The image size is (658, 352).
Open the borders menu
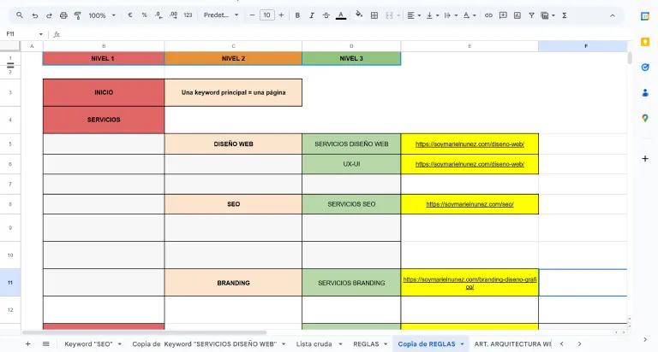coord(374,15)
